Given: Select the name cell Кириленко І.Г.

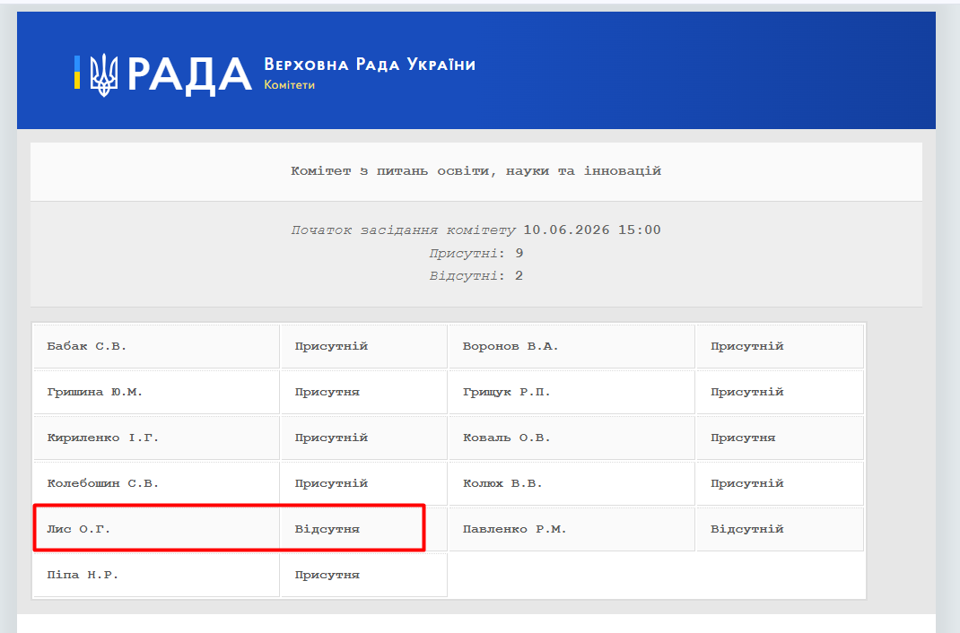Looking at the screenshot, I should point(157,438).
